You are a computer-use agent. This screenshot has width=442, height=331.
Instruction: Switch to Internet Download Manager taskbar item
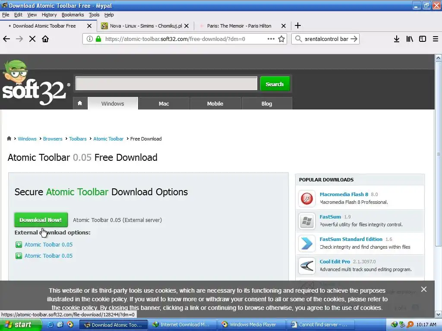[182, 325]
